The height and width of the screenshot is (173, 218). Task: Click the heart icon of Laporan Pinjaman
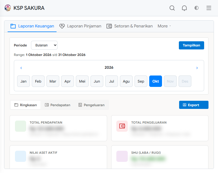(x=62, y=26)
